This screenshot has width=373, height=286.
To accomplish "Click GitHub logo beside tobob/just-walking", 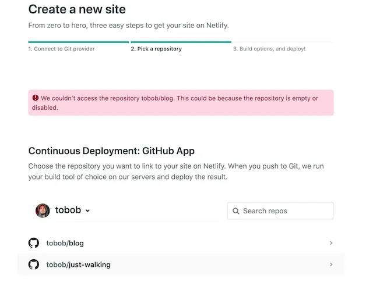I will [x=34, y=264].
